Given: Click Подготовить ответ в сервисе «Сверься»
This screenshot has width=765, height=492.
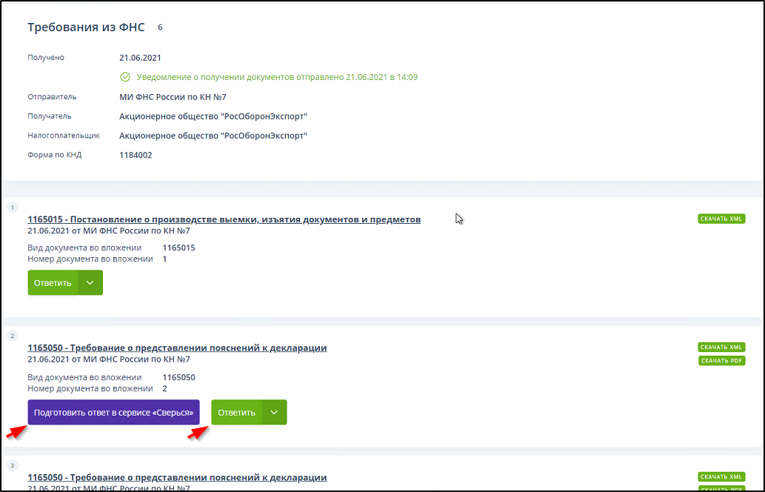Looking at the screenshot, I should (113, 413).
